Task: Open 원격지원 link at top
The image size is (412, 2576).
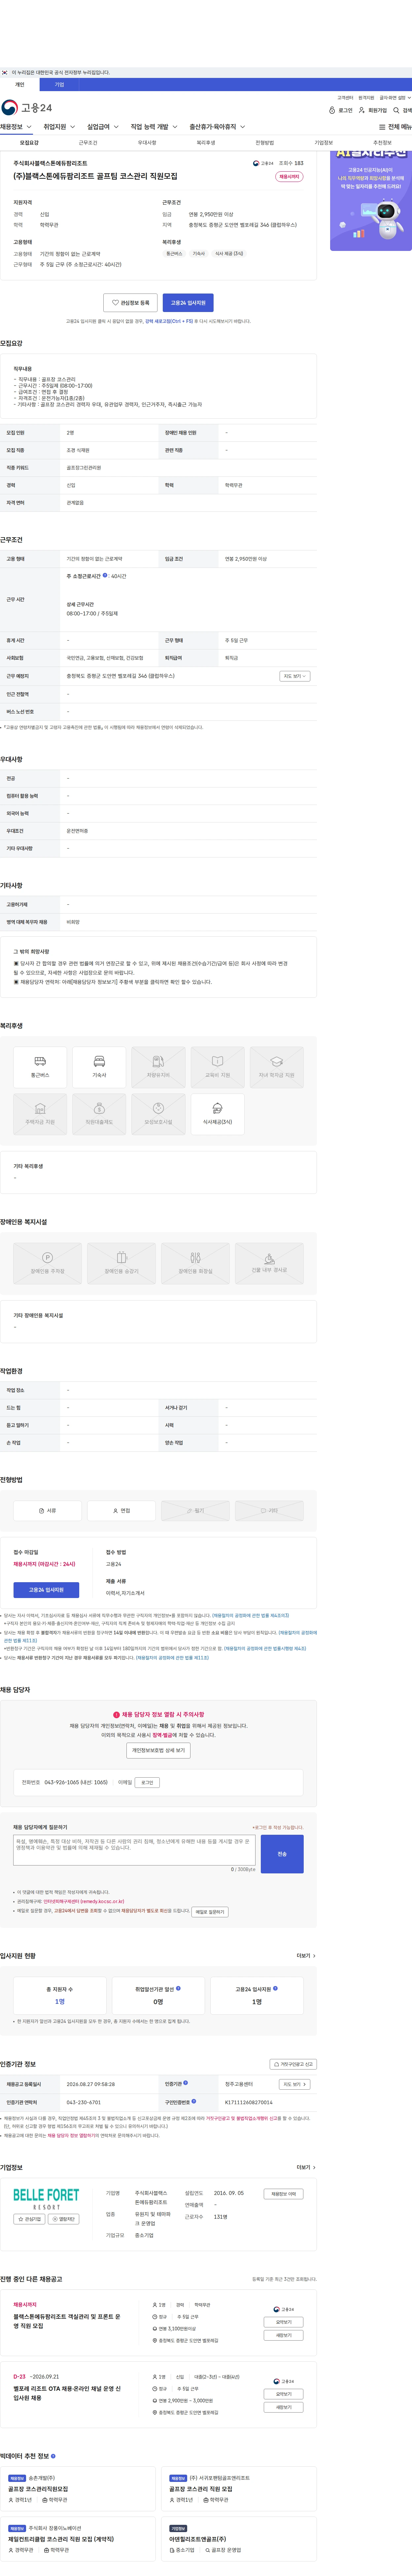Action: pyautogui.click(x=366, y=98)
